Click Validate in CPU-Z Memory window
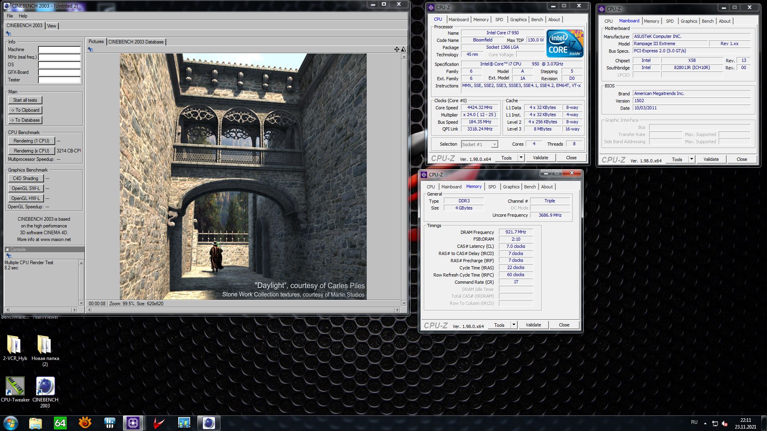The image size is (767, 431). pos(533,325)
